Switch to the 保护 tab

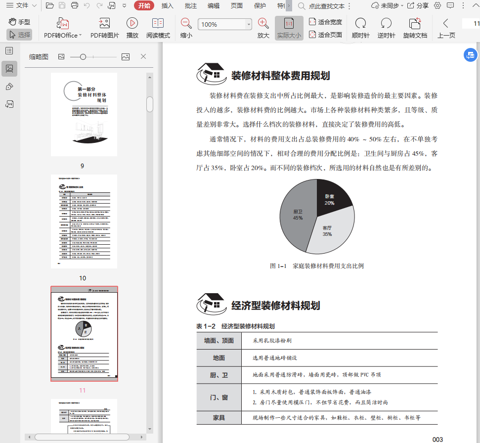coord(260,5)
